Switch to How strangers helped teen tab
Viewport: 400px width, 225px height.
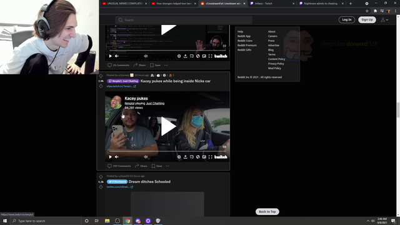174,4
